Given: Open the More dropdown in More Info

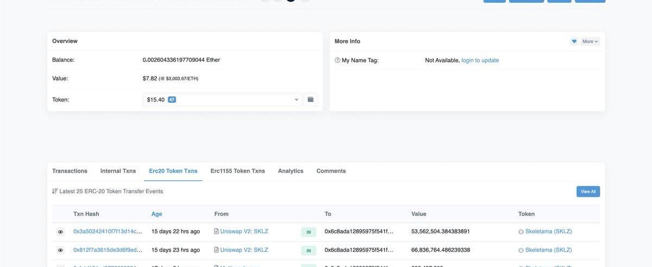Looking at the screenshot, I should coord(590,41).
